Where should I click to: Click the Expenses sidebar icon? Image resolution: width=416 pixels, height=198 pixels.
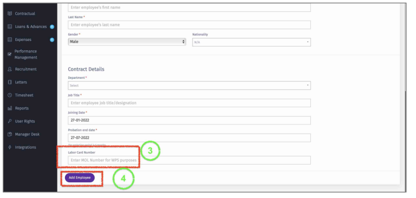point(10,40)
